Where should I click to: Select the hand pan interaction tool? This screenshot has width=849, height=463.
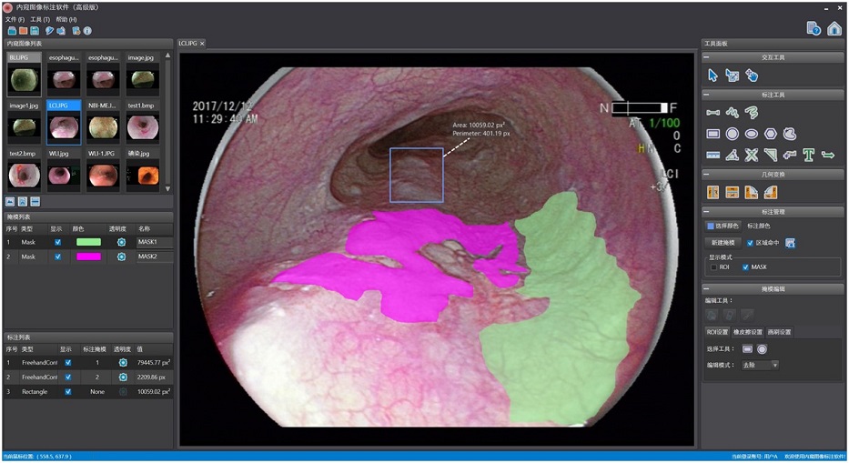tap(752, 75)
